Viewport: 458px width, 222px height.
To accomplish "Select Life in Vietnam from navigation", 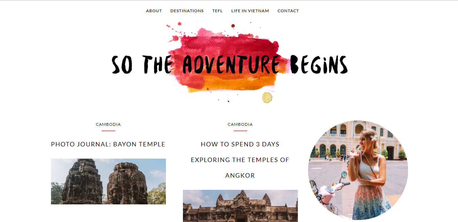I will [x=250, y=11].
